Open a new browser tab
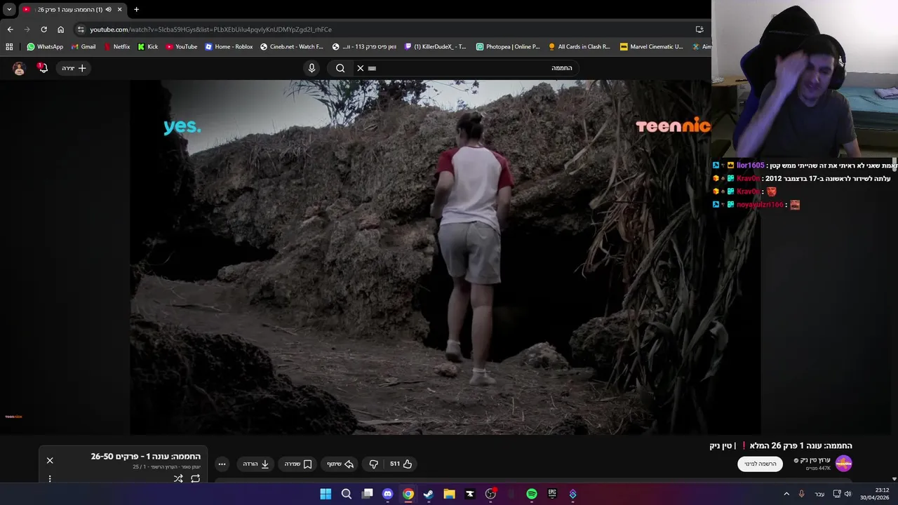This screenshot has height=505, width=898. coord(136,9)
